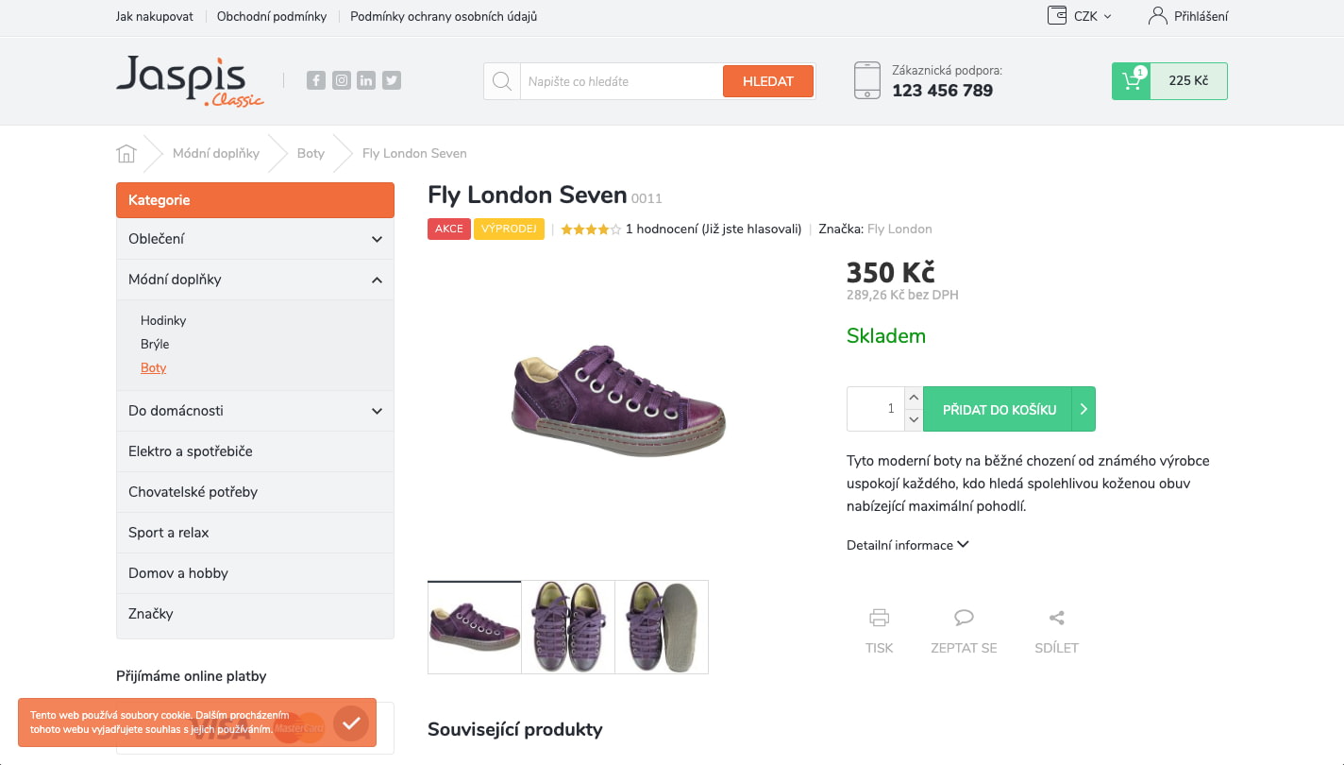Viewport: 1344px width, 765px height.
Task: Increase quantity with the up arrow
Action: [x=914, y=398]
